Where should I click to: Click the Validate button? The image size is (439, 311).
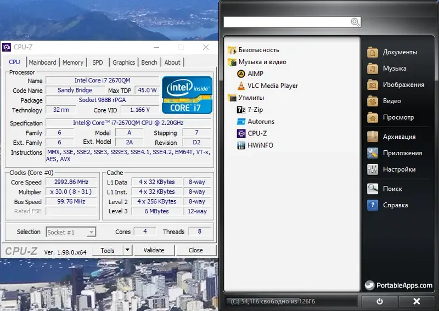tap(154, 250)
